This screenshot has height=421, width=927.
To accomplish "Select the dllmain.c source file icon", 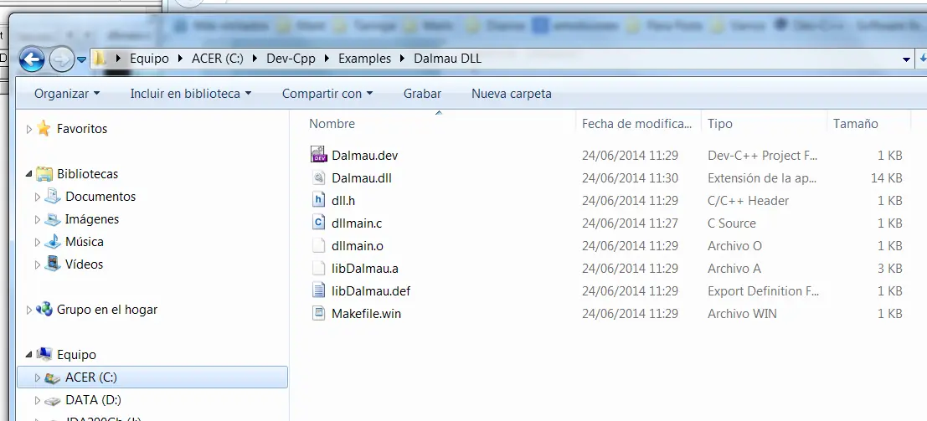I will point(319,223).
